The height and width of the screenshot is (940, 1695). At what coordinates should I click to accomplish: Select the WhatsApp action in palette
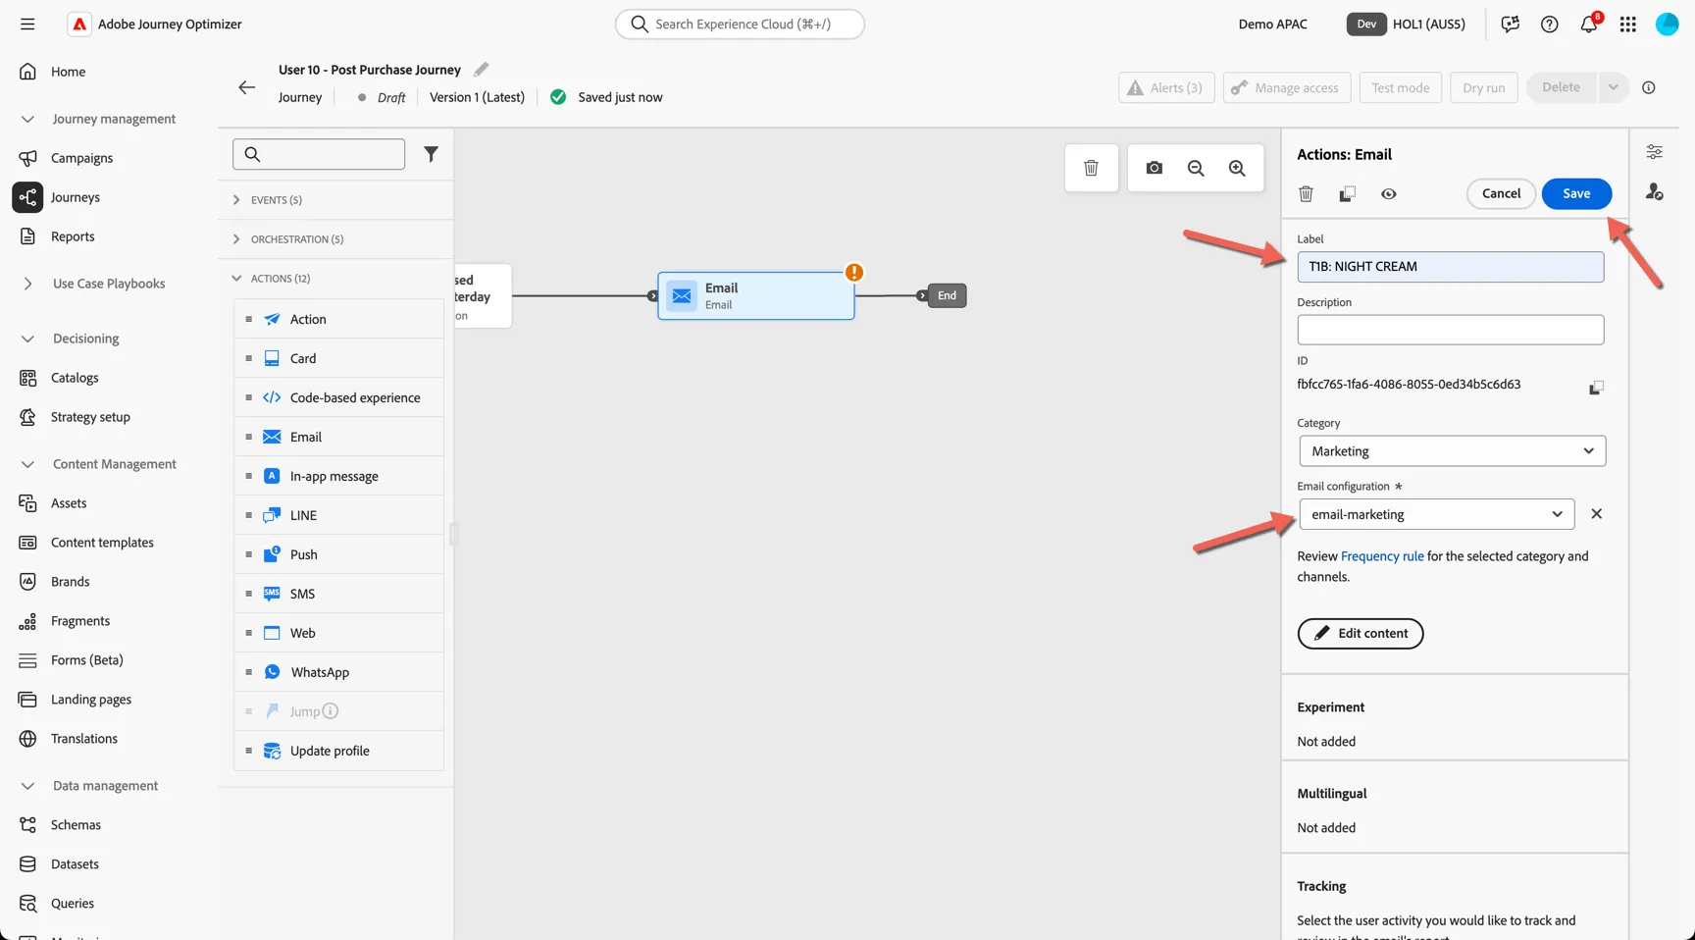338,672
